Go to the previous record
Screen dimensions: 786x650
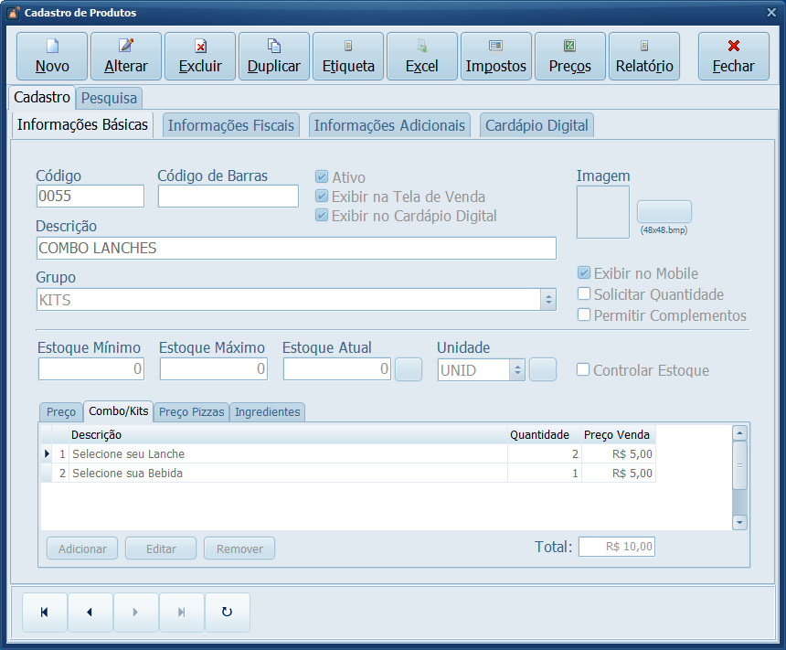point(90,612)
